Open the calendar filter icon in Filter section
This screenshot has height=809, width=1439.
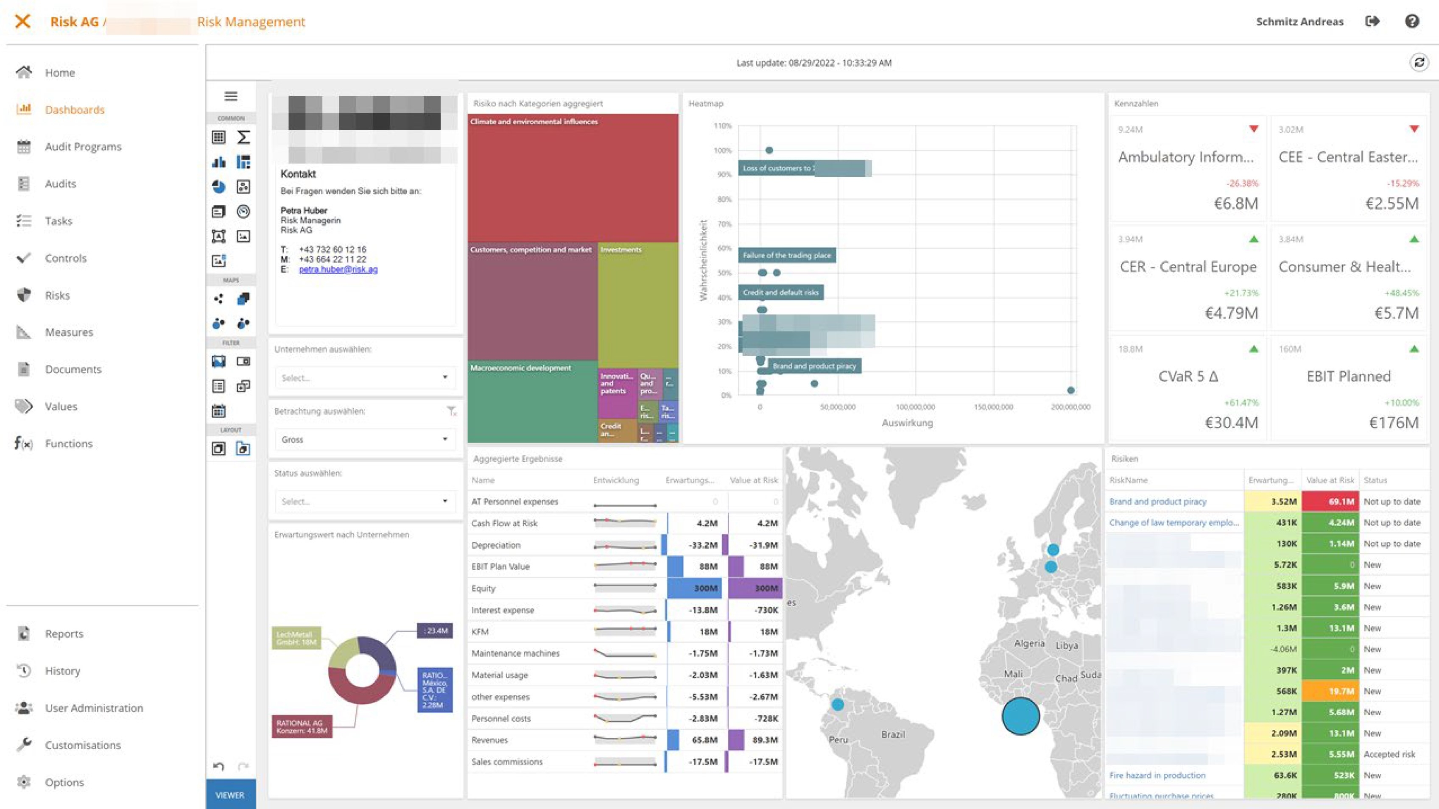[218, 410]
